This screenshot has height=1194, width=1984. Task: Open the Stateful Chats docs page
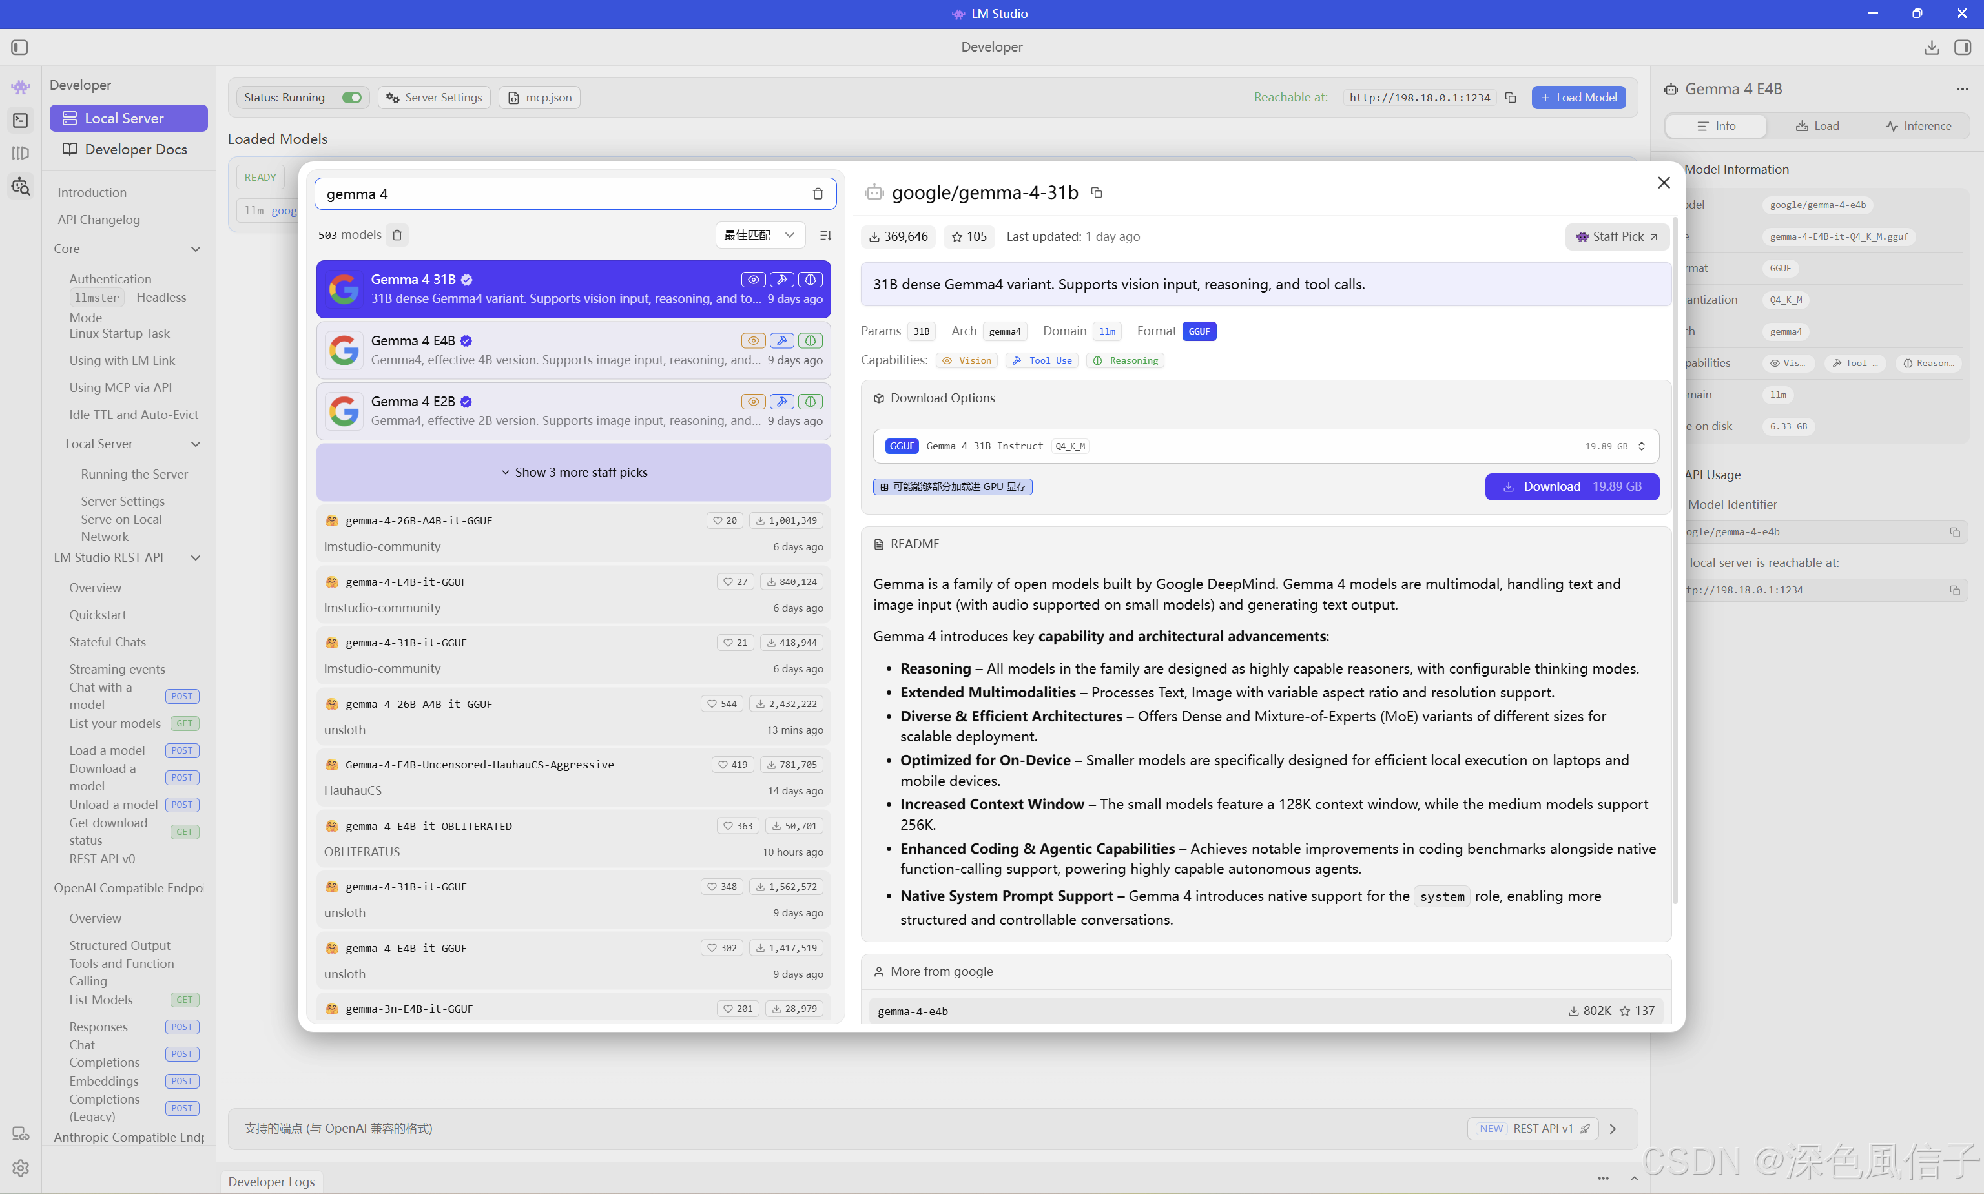[x=108, y=642]
